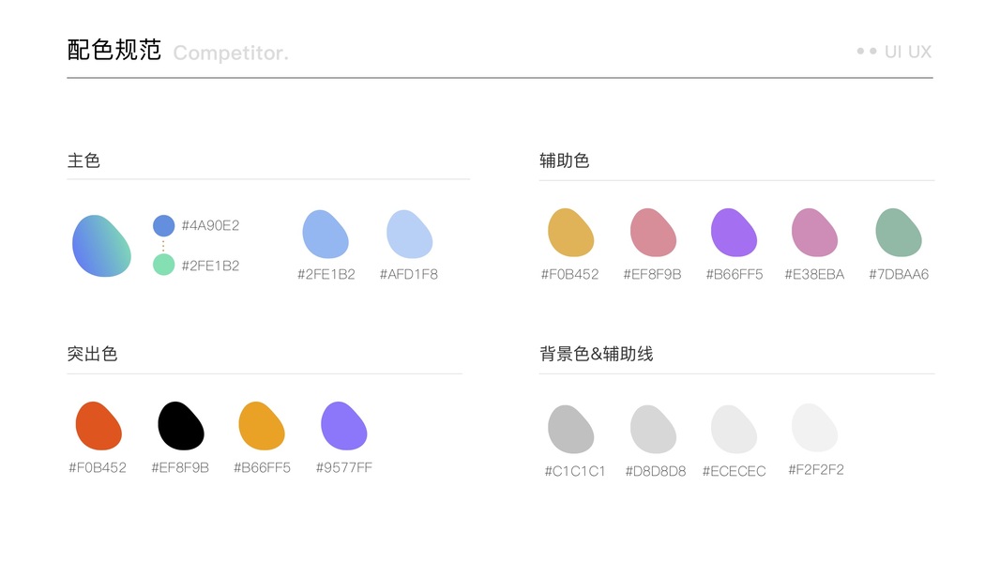Screen dimensions: 1000x563
Task: Click the gray Competitor. subtitle text
Action: click(231, 53)
